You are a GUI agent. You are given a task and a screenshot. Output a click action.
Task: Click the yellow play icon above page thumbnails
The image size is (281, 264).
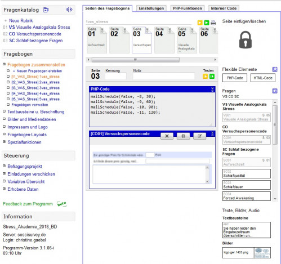click(200, 23)
